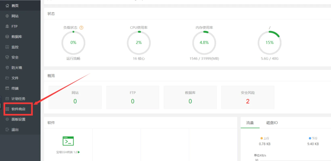The height and width of the screenshot is (161, 331).
Task: Open the 数据库 database icon
Action: tap(7, 37)
